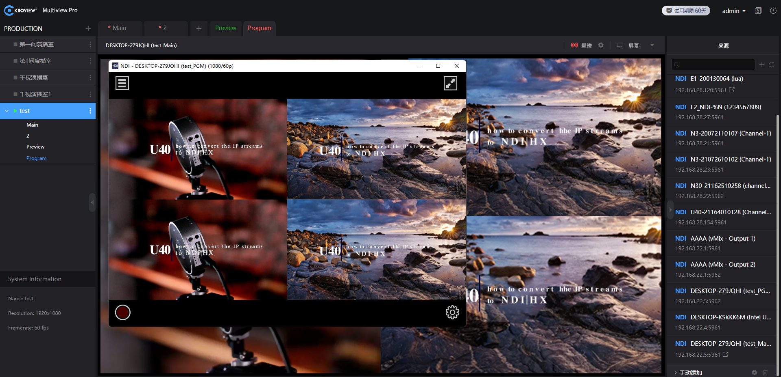Viewport: 781px width, 377px height.
Task: Refresh the sources list
Action: coord(772,65)
